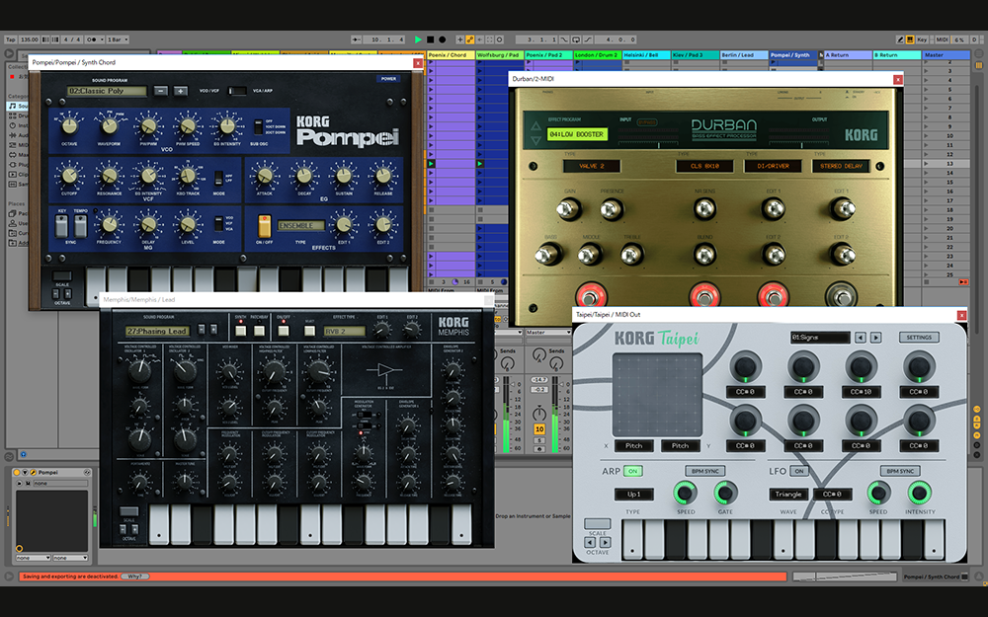Toggle the Memphis SYNTH button
The image size is (988, 617).
241,331
